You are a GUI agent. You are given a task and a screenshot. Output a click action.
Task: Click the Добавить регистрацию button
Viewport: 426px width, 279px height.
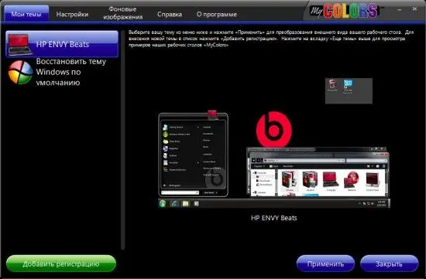[61, 264]
